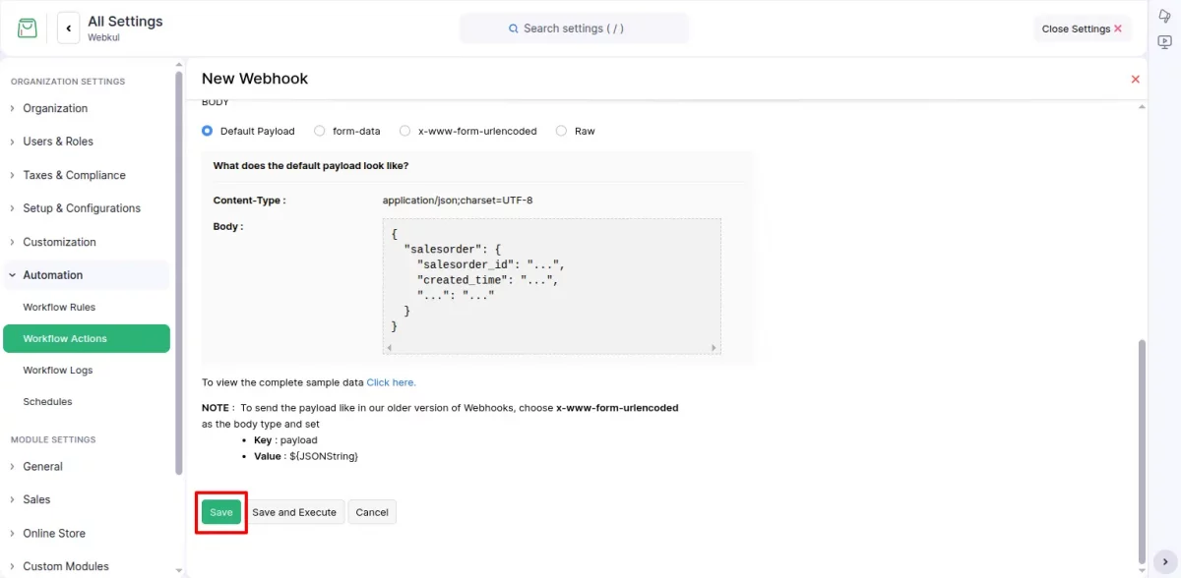Image resolution: width=1181 pixels, height=578 pixels.
Task: Click the 'Content-Type :' label
Action: [x=250, y=201]
